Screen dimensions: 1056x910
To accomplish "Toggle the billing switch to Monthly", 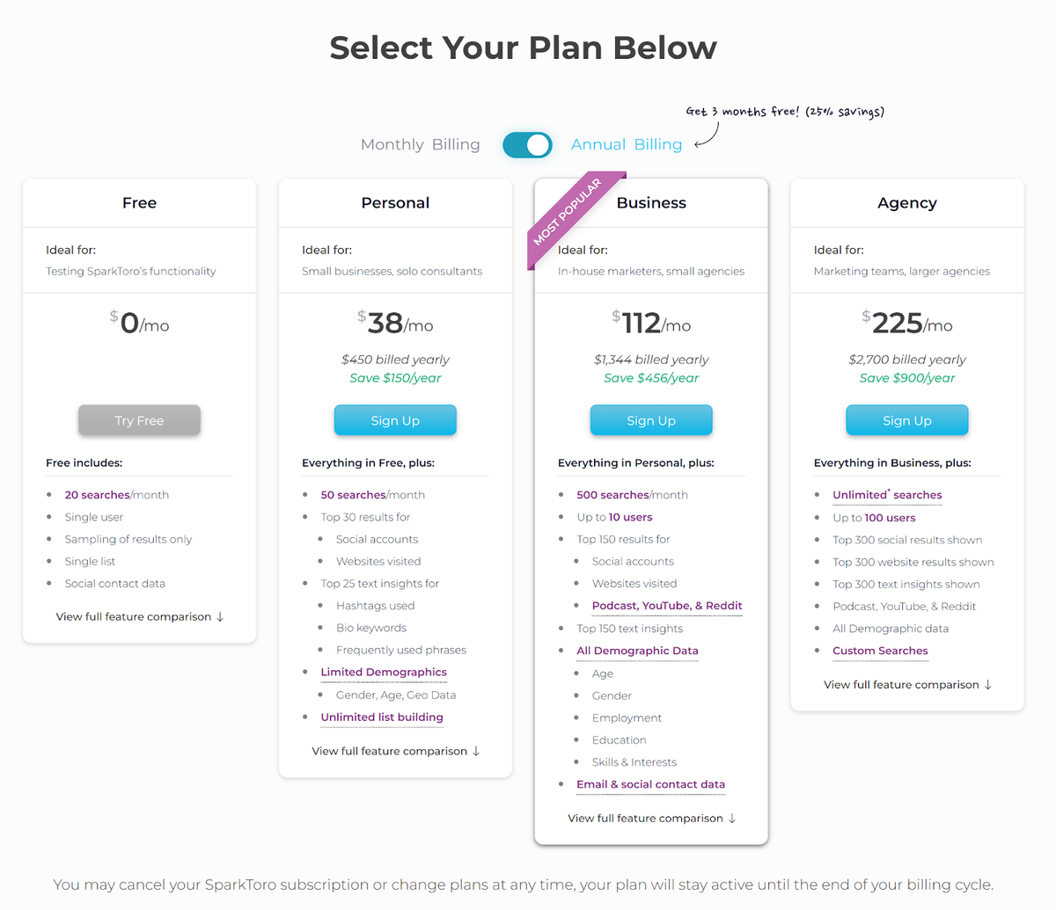I will (x=527, y=144).
